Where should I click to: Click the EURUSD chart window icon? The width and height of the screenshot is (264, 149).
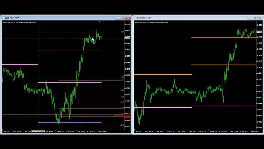tap(135, 18)
